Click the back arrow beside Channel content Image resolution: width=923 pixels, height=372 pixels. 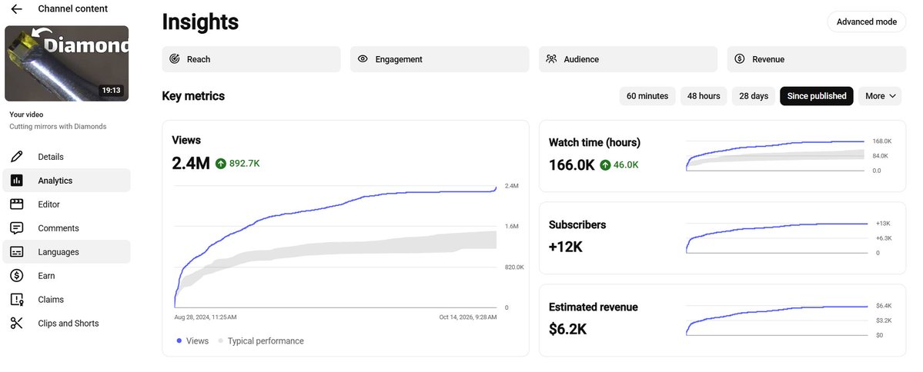pyautogui.click(x=16, y=8)
